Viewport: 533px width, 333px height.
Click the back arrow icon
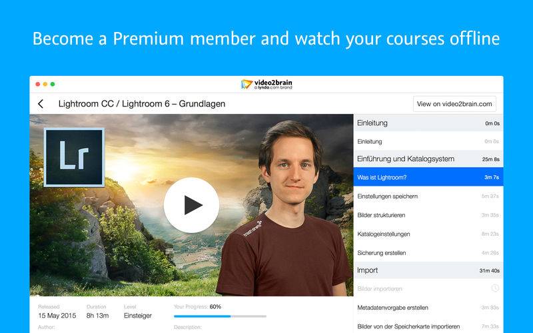coord(41,104)
